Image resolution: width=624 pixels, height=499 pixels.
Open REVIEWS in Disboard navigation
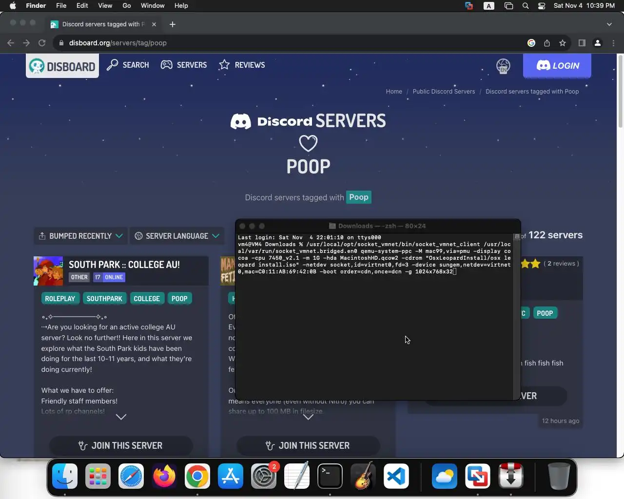coord(242,65)
